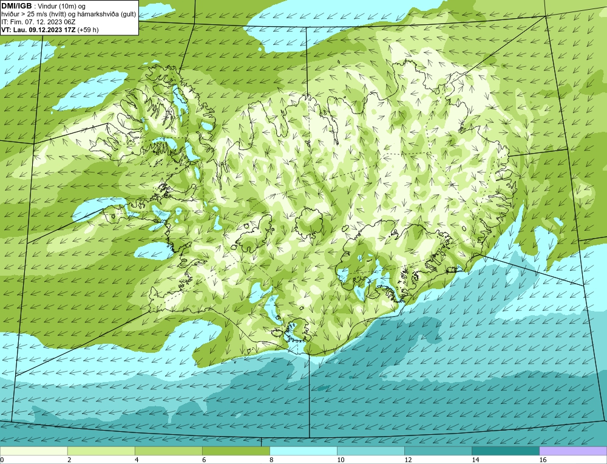Click the 10–12 m/s turquoise legend swatch
Screen dimensions: 607x464
point(371,451)
